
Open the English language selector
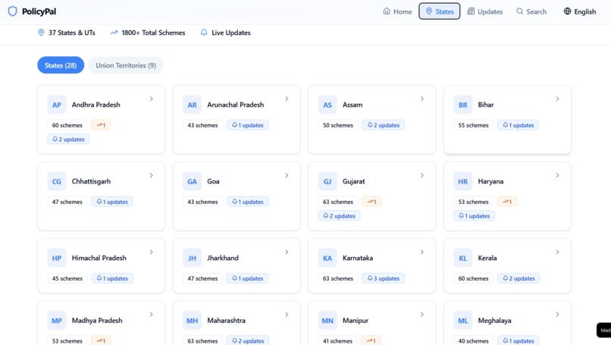point(580,11)
